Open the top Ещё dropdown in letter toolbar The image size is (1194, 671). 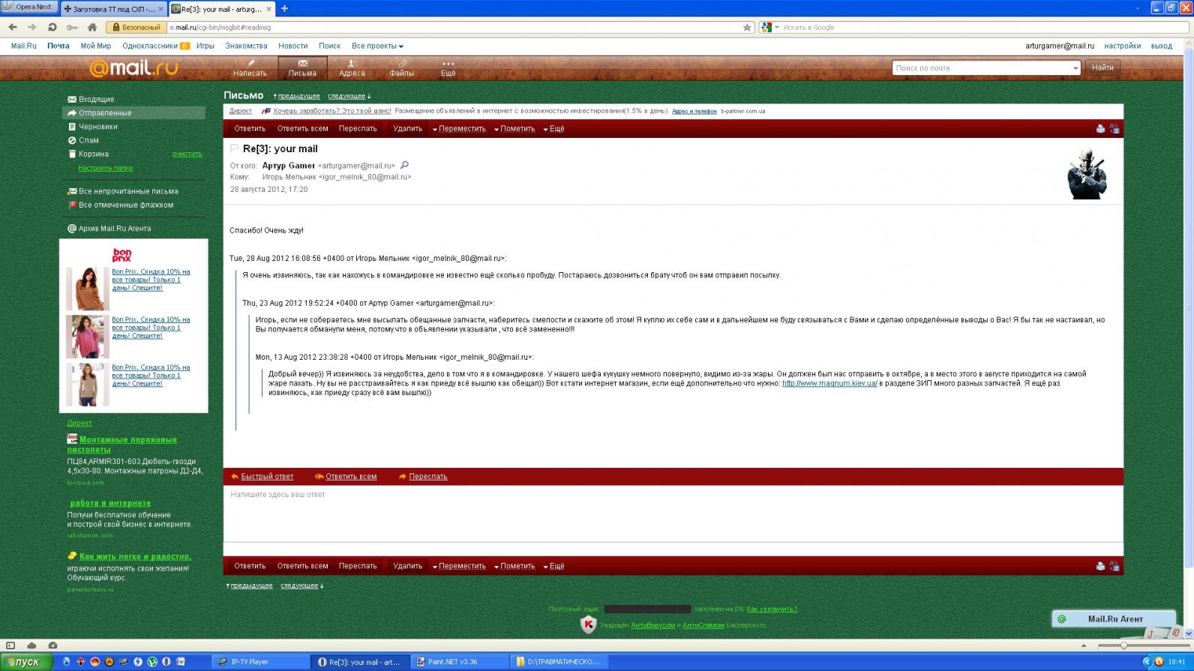tap(553, 129)
